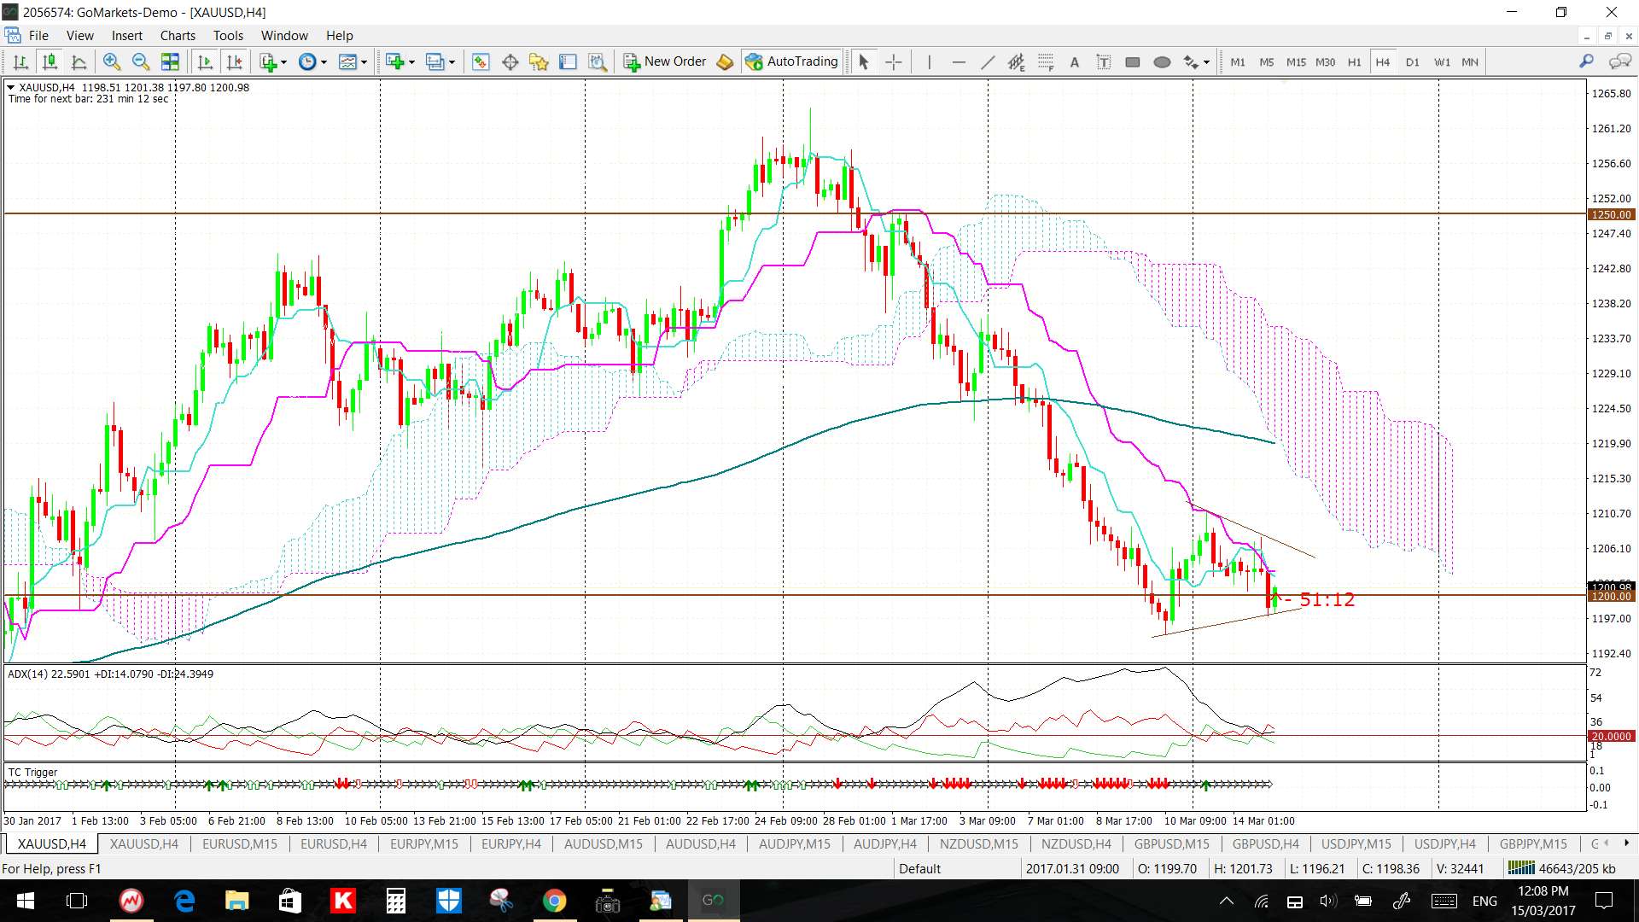
Task: Expand the indicators list dropdown arrow
Action: pos(284,61)
